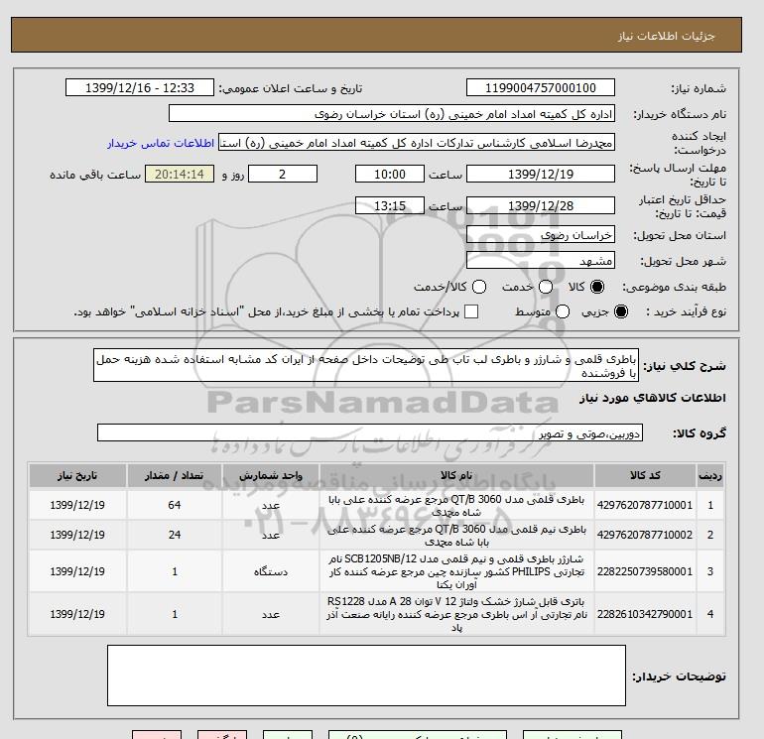Click the need number field 1199004757000100
This screenshot has height=739, width=764.
(x=541, y=87)
